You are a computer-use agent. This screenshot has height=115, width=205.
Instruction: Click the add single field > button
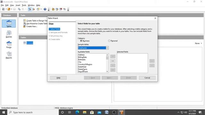coord(113,57)
